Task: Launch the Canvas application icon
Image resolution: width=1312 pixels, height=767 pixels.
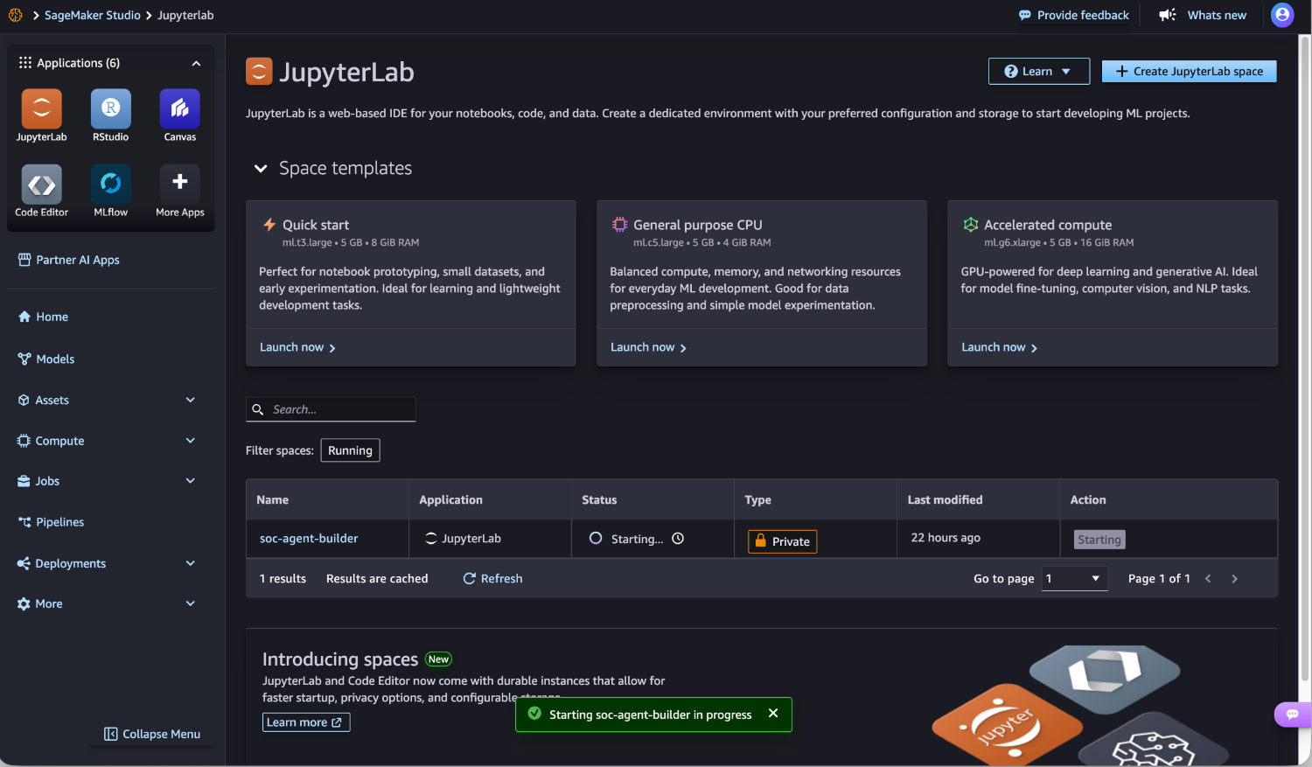Action: coord(179,109)
